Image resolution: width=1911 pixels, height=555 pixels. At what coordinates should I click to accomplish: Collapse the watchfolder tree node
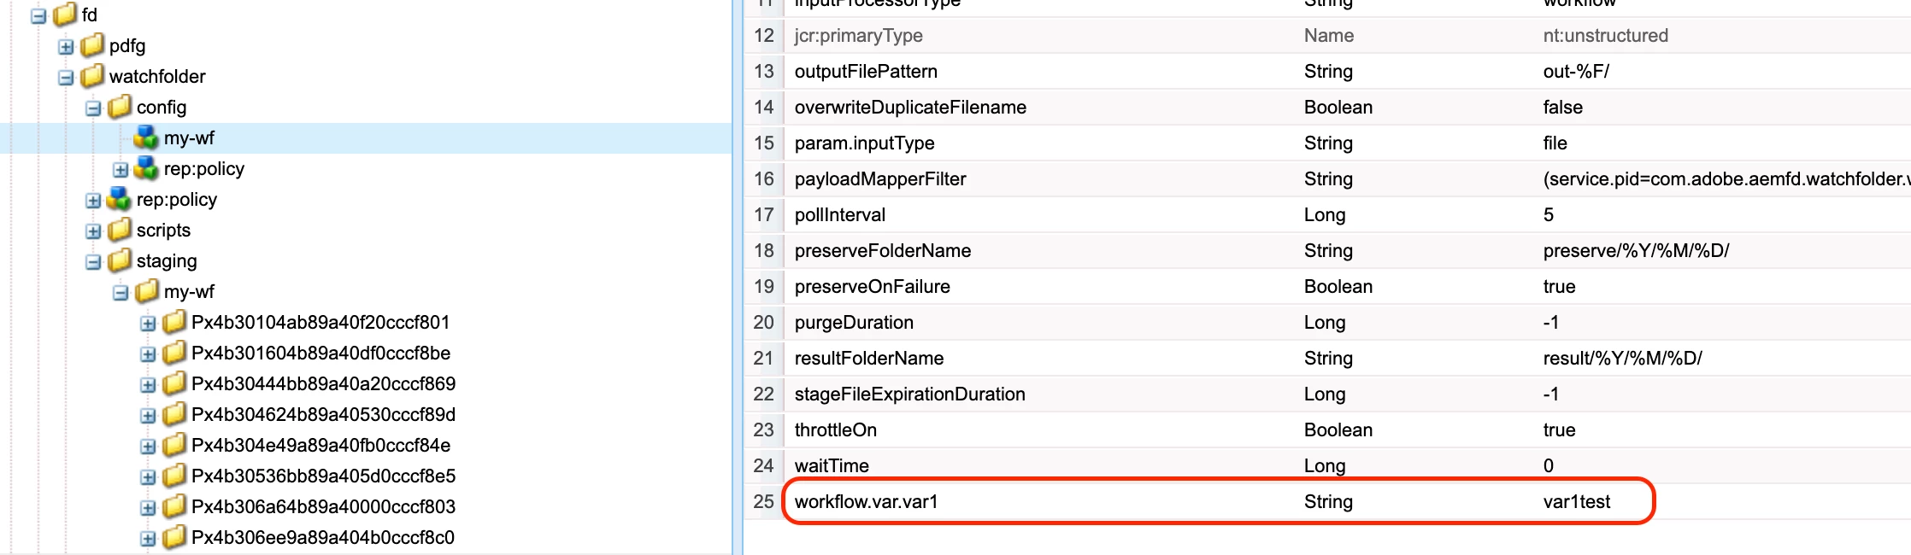[x=66, y=78]
